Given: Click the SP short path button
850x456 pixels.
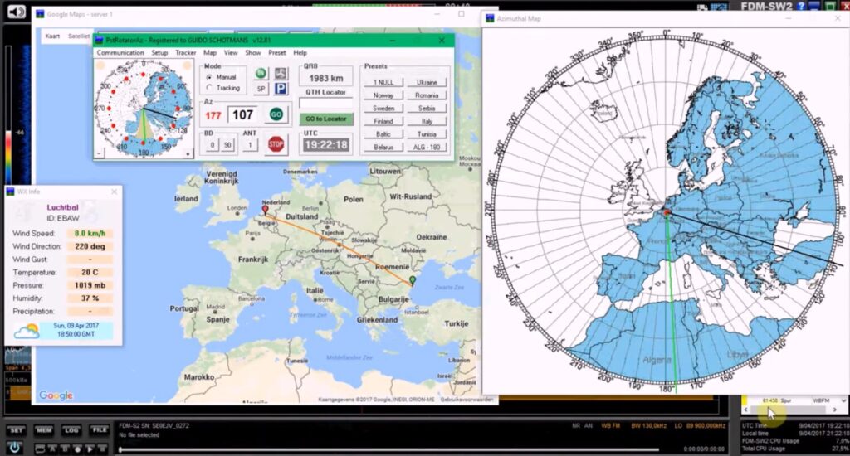Looking at the screenshot, I should point(261,89).
